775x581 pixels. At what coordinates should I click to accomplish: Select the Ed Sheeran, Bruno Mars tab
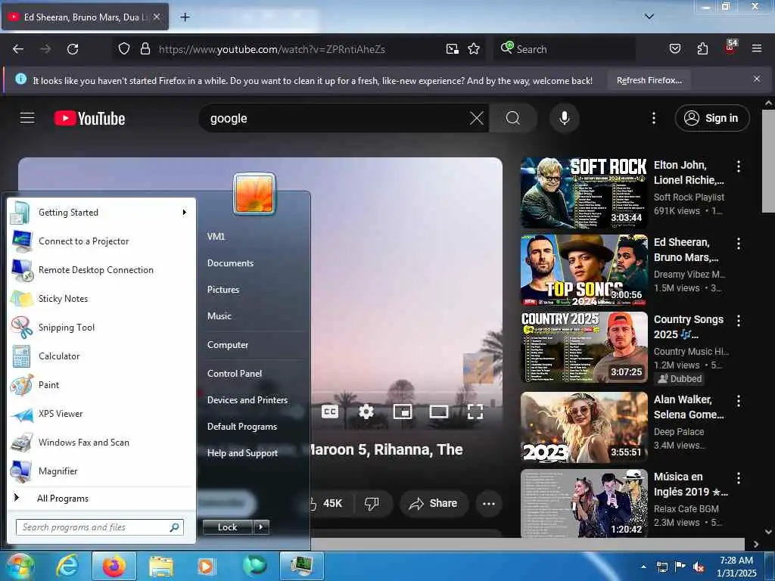tap(85, 17)
